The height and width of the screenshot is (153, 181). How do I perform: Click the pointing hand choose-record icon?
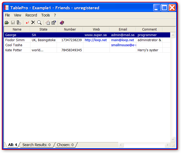point(48,23)
